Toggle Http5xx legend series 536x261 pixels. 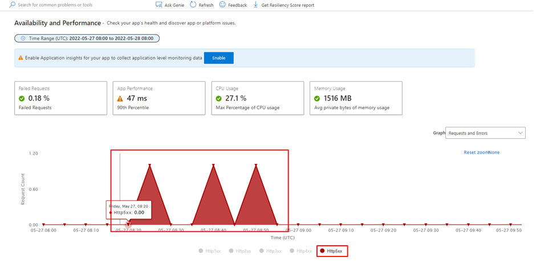(332, 251)
